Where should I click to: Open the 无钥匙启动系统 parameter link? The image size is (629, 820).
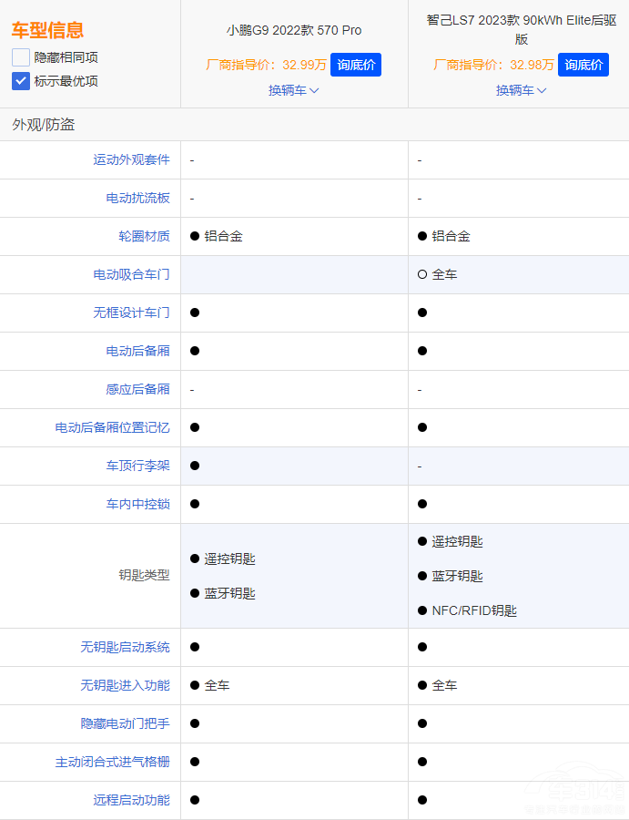tap(125, 647)
